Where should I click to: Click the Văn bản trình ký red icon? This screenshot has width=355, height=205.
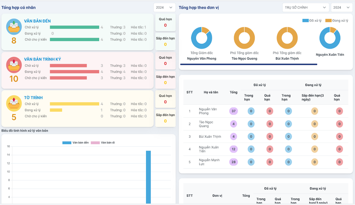tap(14, 65)
